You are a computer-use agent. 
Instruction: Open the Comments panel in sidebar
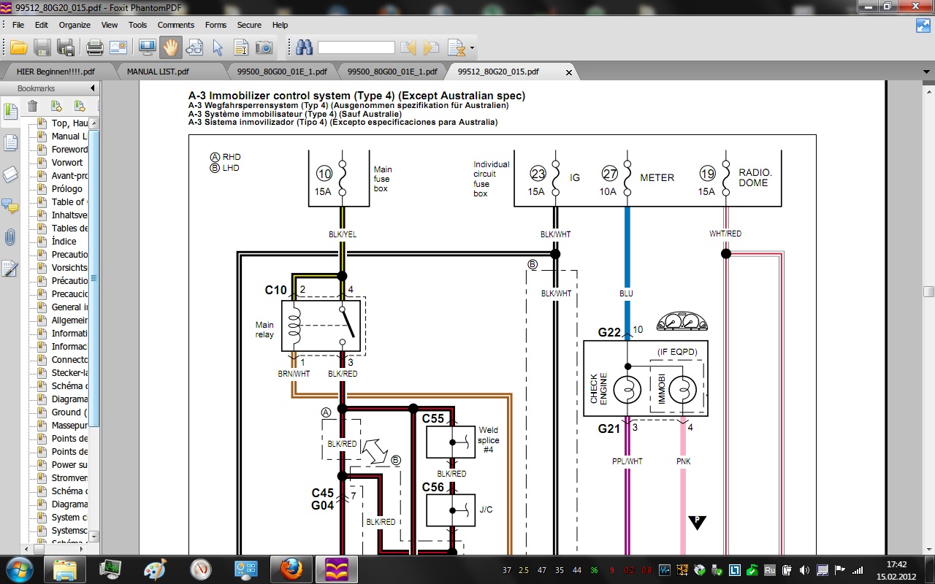click(10, 206)
